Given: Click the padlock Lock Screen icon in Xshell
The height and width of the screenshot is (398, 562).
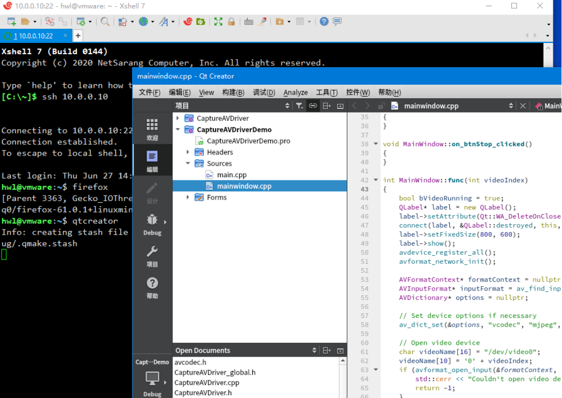Looking at the screenshot, I should (x=231, y=22).
